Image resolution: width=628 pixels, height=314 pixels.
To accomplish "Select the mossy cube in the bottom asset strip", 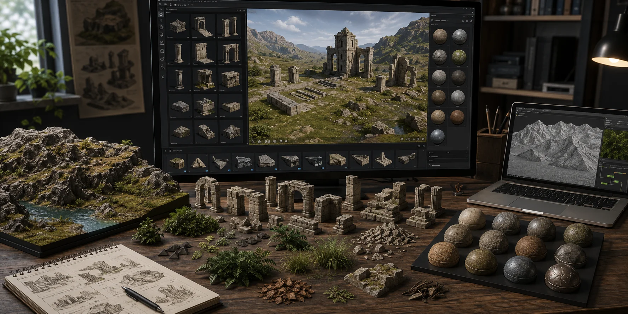I will pos(177,163).
